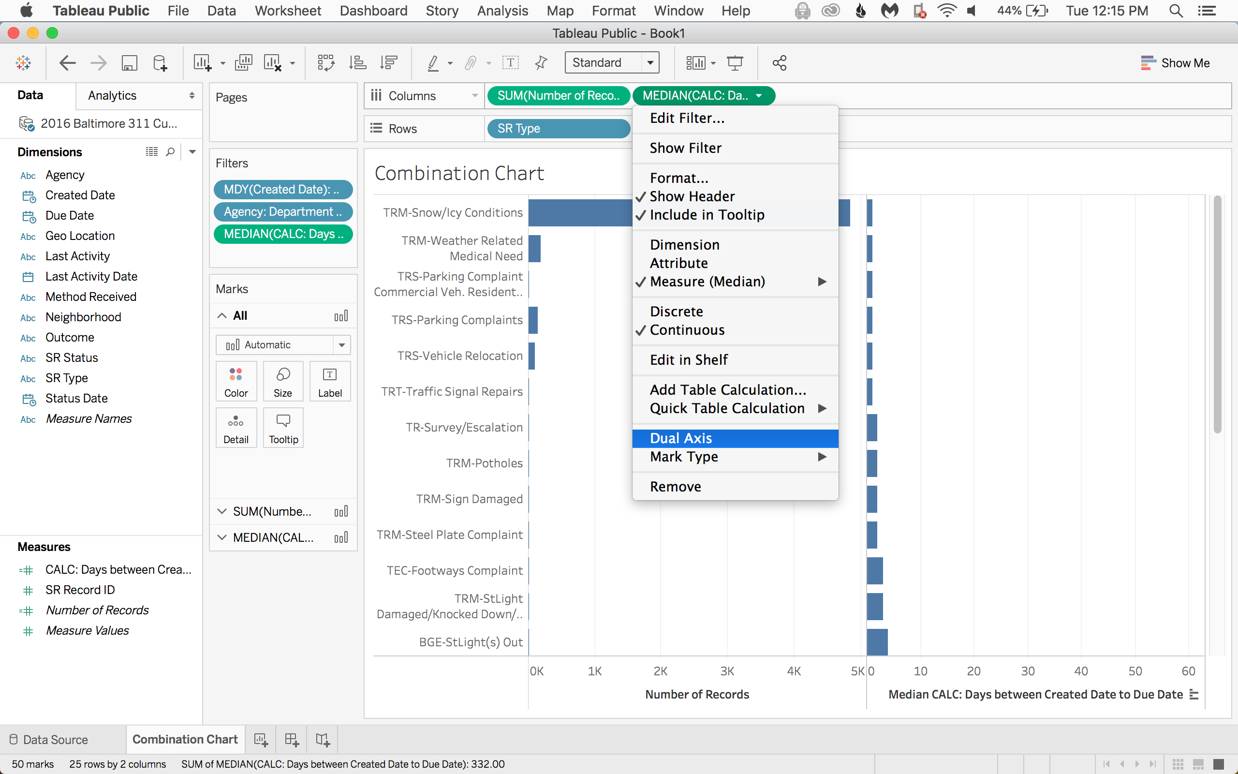This screenshot has width=1238, height=774.
Task: Open the Worksheet menu
Action: click(x=288, y=11)
